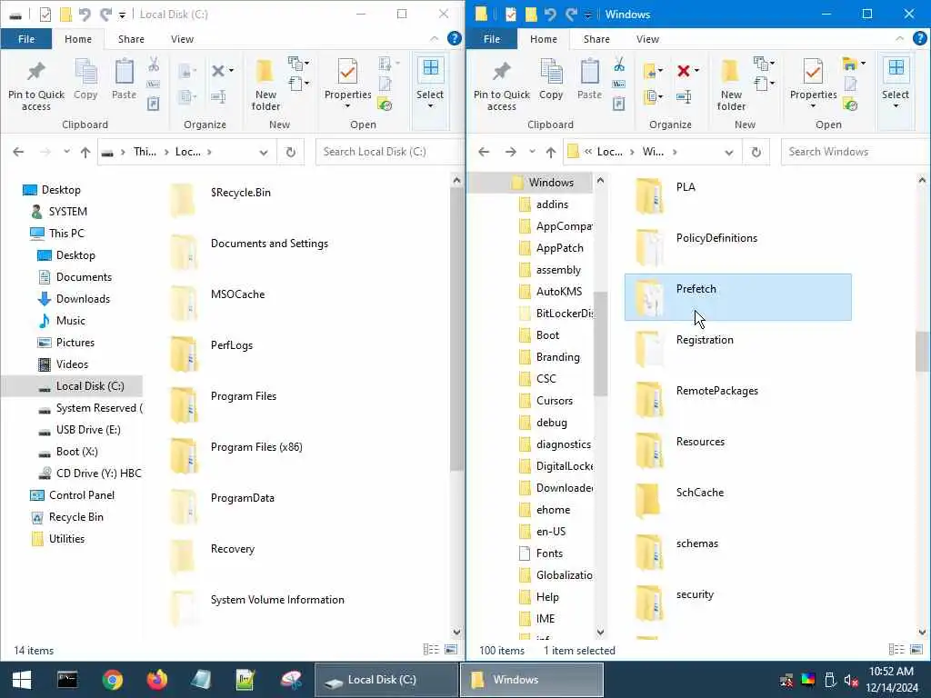
Task: Open Delete dropdown arrow in Windows window
Action: pos(696,71)
